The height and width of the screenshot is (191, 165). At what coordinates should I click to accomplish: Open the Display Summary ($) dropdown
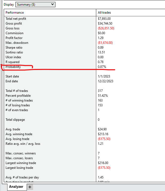pyautogui.click(x=35, y=4)
